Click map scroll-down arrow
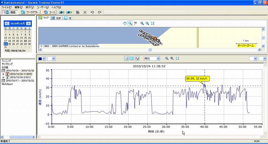Viewport: 268px width, 144px height. [263, 46]
